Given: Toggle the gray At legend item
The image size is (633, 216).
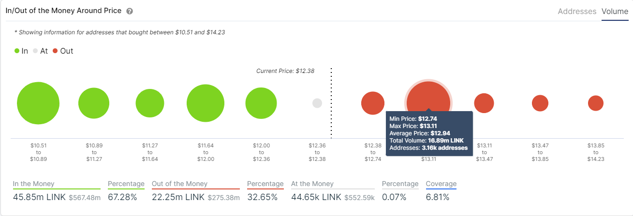Looking at the screenshot, I should pyautogui.click(x=40, y=51).
